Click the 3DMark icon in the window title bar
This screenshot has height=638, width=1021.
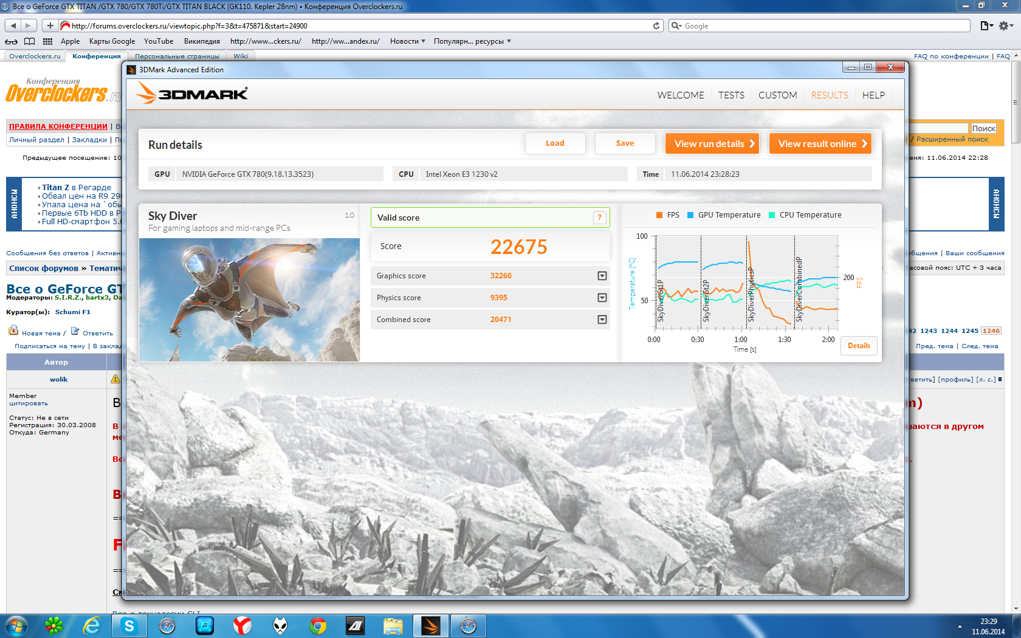coord(131,70)
